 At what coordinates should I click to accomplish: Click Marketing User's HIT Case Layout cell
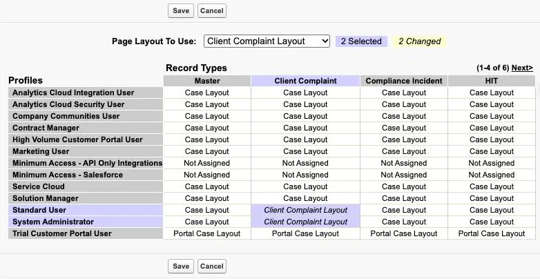coord(492,151)
